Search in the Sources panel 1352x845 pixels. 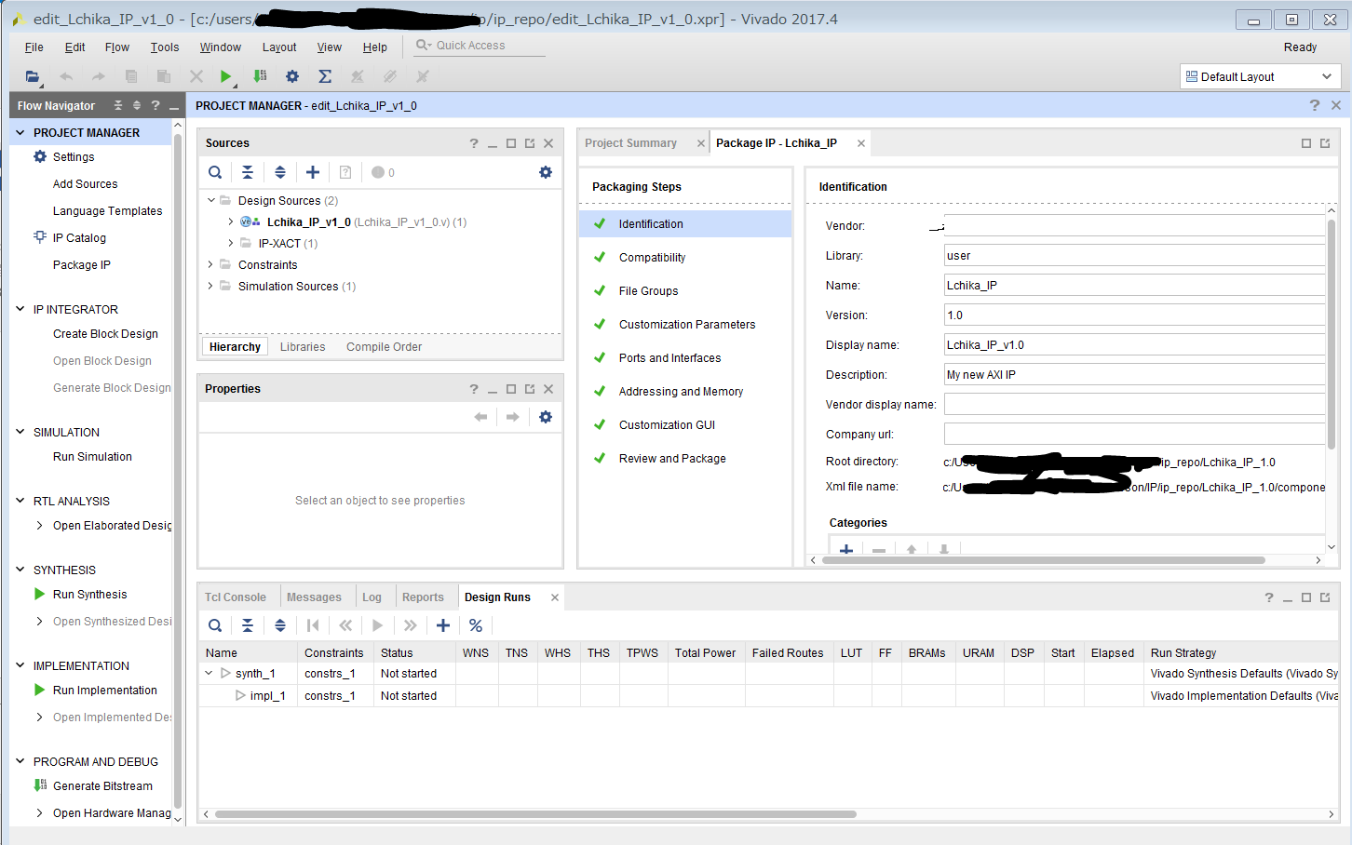coord(215,172)
